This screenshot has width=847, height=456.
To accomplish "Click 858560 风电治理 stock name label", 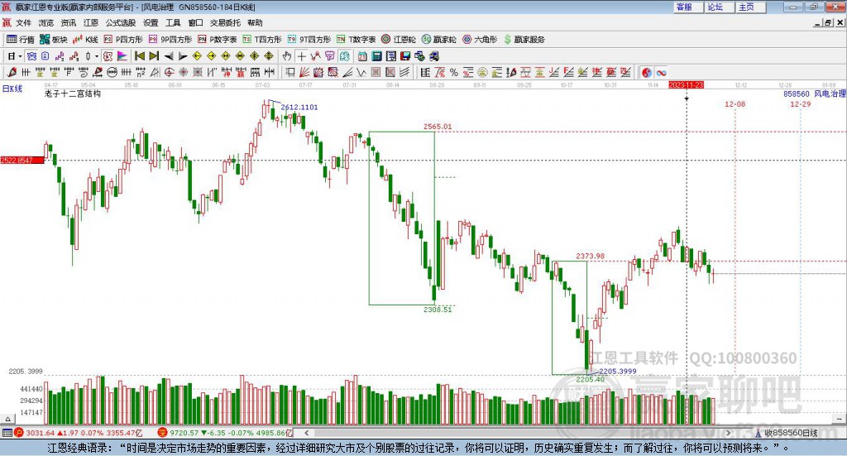I will pyautogui.click(x=815, y=94).
